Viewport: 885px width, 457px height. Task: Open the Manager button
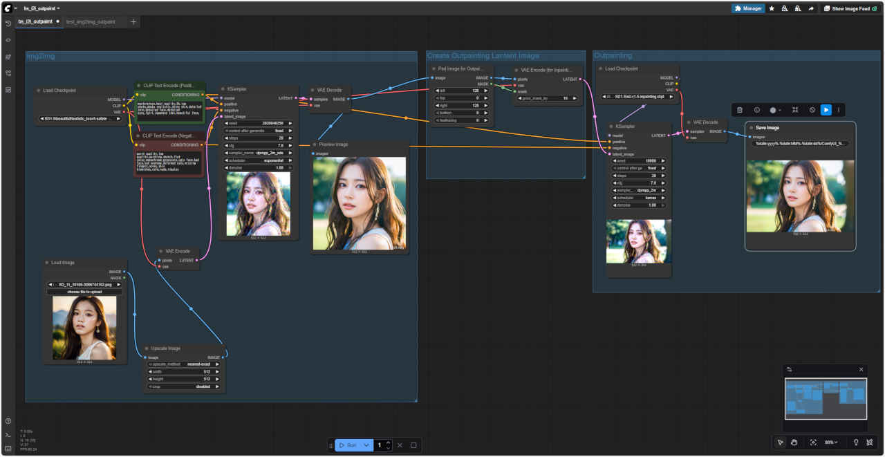[748, 8]
